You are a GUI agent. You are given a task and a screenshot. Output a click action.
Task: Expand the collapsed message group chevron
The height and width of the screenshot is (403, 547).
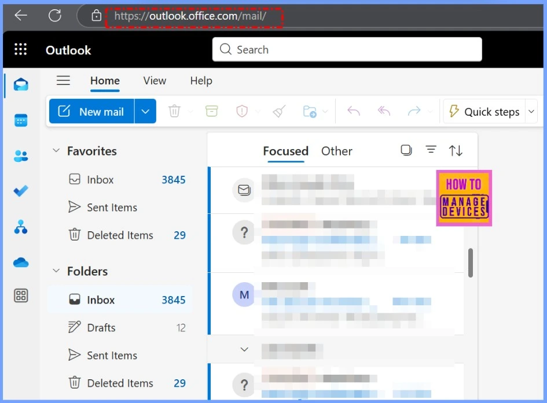point(244,349)
